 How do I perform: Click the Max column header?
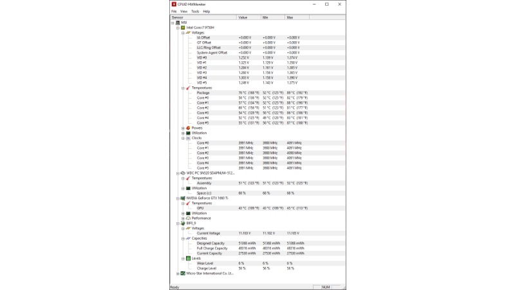(x=297, y=17)
